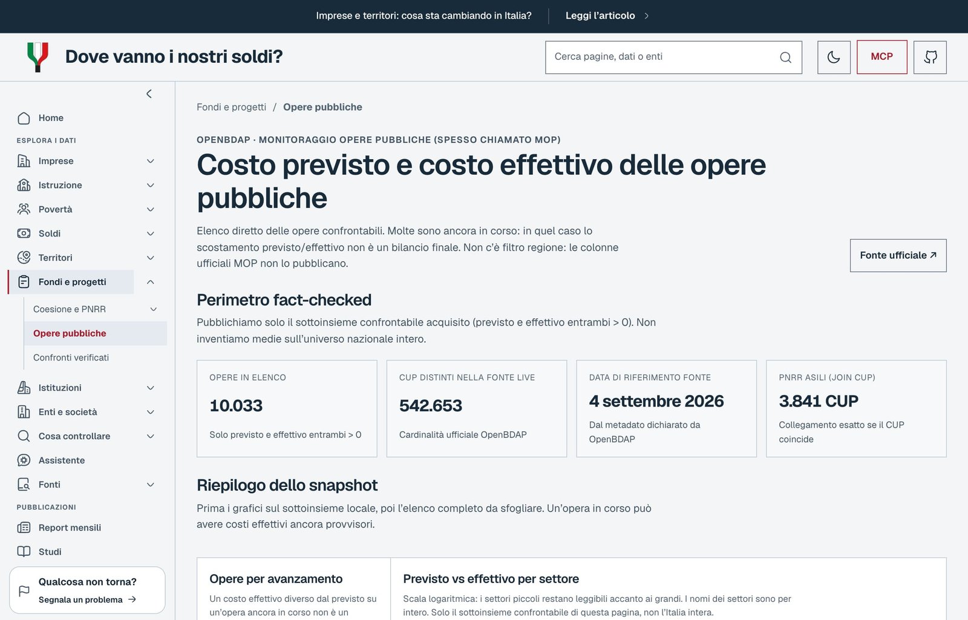Expand the Coesione e PNRR submenu chevron
Screen dimensions: 968x620
[154, 309]
